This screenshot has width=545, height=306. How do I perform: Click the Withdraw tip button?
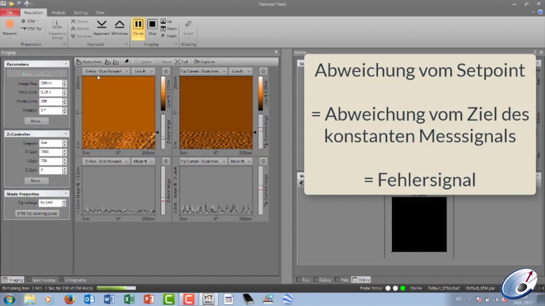(x=120, y=28)
